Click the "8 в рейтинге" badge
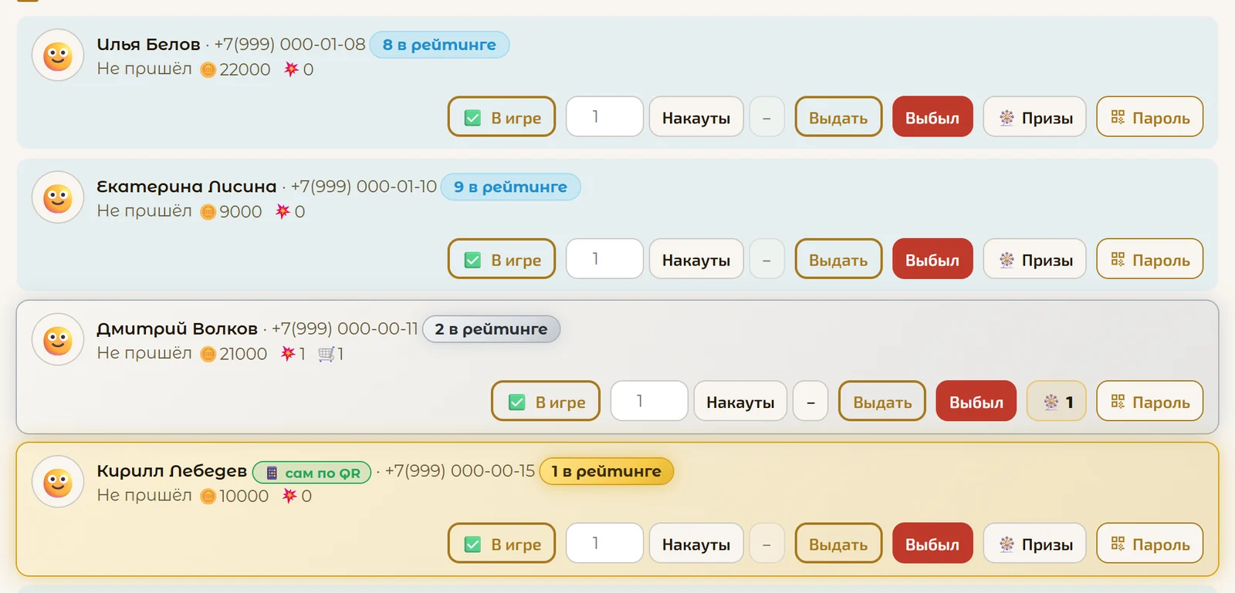Image resolution: width=1235 pixels, height=593 pixels. pyautogui.click(x=439, y=45)
